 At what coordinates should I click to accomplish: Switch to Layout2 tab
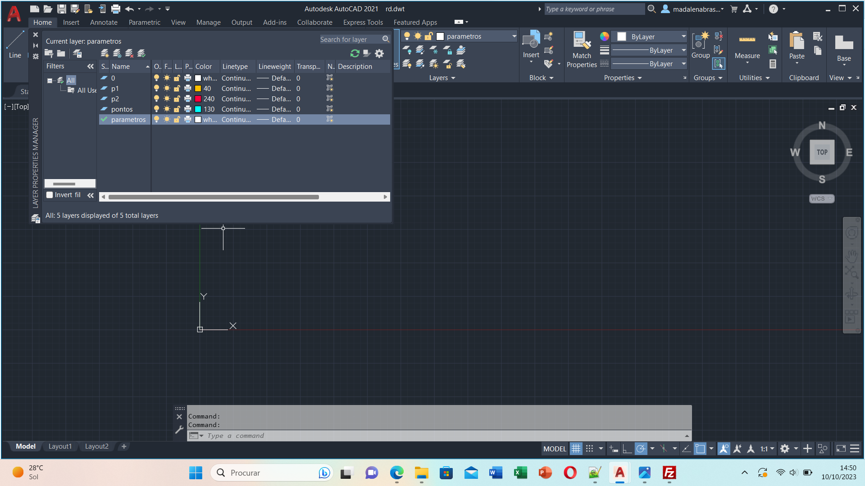97,446
